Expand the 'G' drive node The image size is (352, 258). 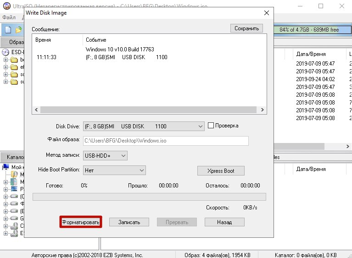(x=6, y=219)
